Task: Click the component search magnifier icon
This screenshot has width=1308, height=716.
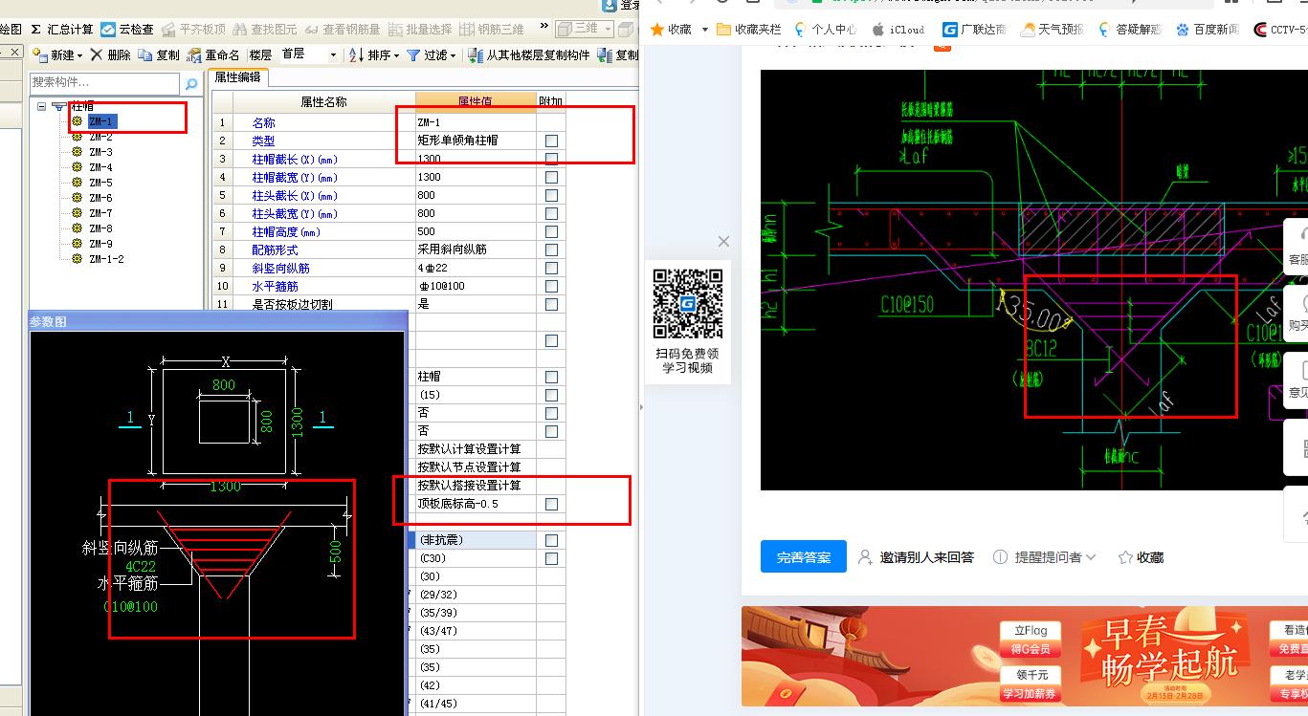Action: pos(190,84)
